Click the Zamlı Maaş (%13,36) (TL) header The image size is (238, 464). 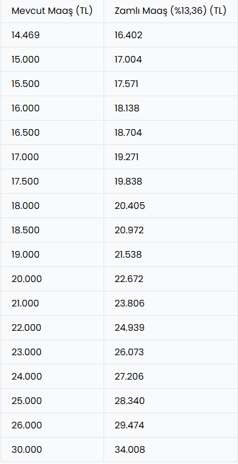pyautogui.click(x=171, y=11)
